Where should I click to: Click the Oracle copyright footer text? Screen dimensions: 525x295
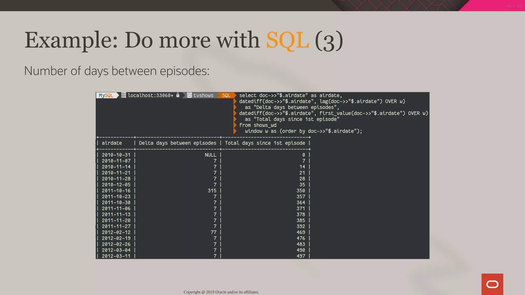(x=221, y=292)
